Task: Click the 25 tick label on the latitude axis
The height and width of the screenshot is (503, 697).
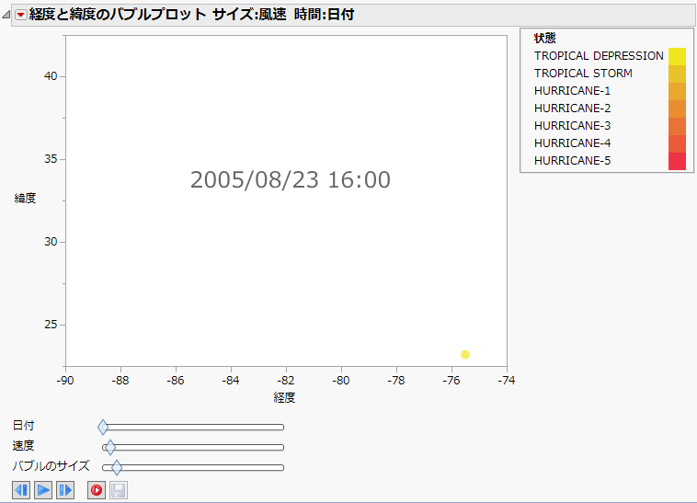Action: click(51, 325)
